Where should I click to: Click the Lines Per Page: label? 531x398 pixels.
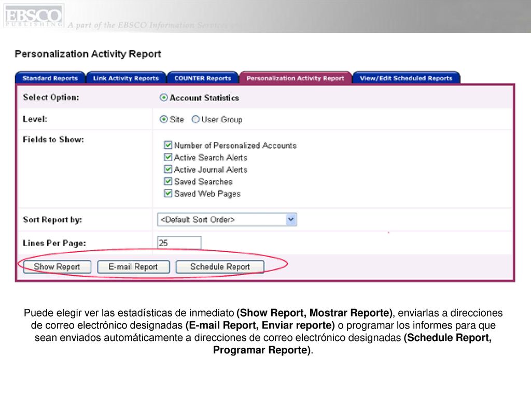[x=54, y=243]
